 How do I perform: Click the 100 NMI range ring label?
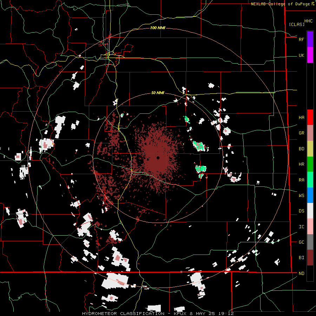pyautogui.click(x=158, y=28)
